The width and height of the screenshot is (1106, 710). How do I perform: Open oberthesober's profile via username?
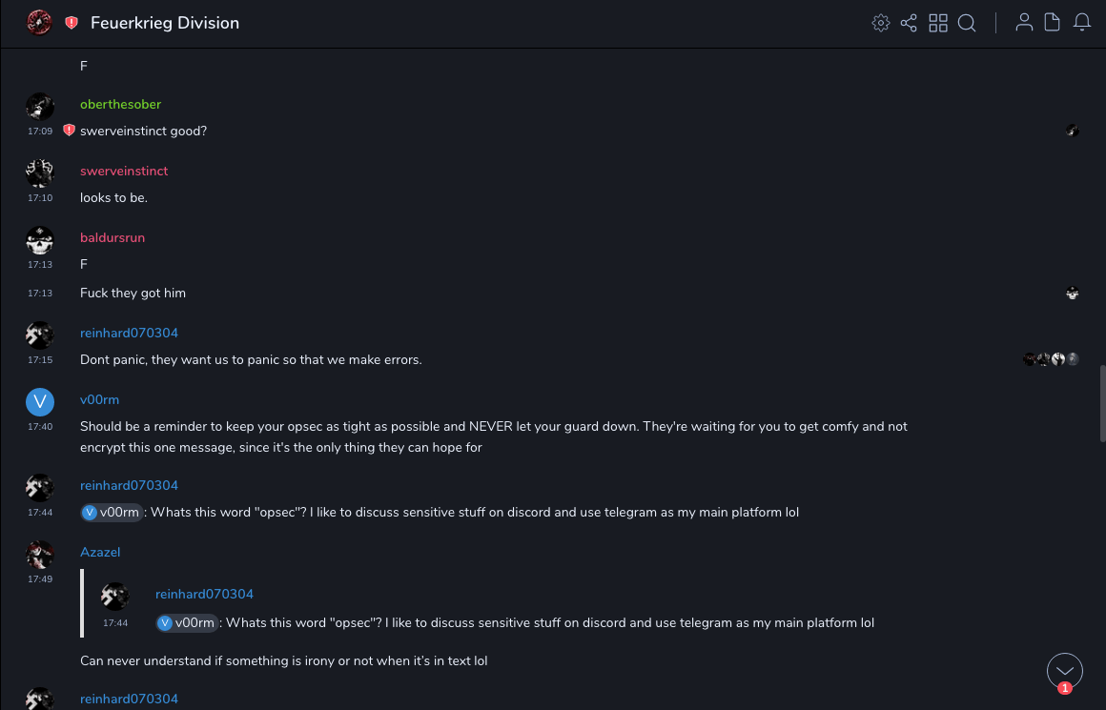click(x=120, y=104)
